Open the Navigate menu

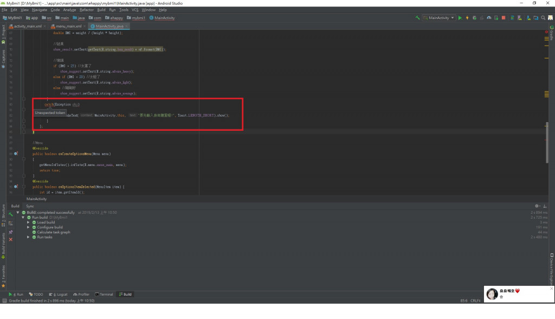coord(39,10)
